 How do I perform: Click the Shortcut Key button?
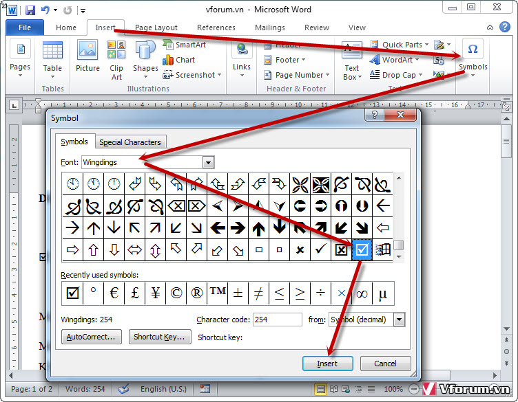(160, 337)
